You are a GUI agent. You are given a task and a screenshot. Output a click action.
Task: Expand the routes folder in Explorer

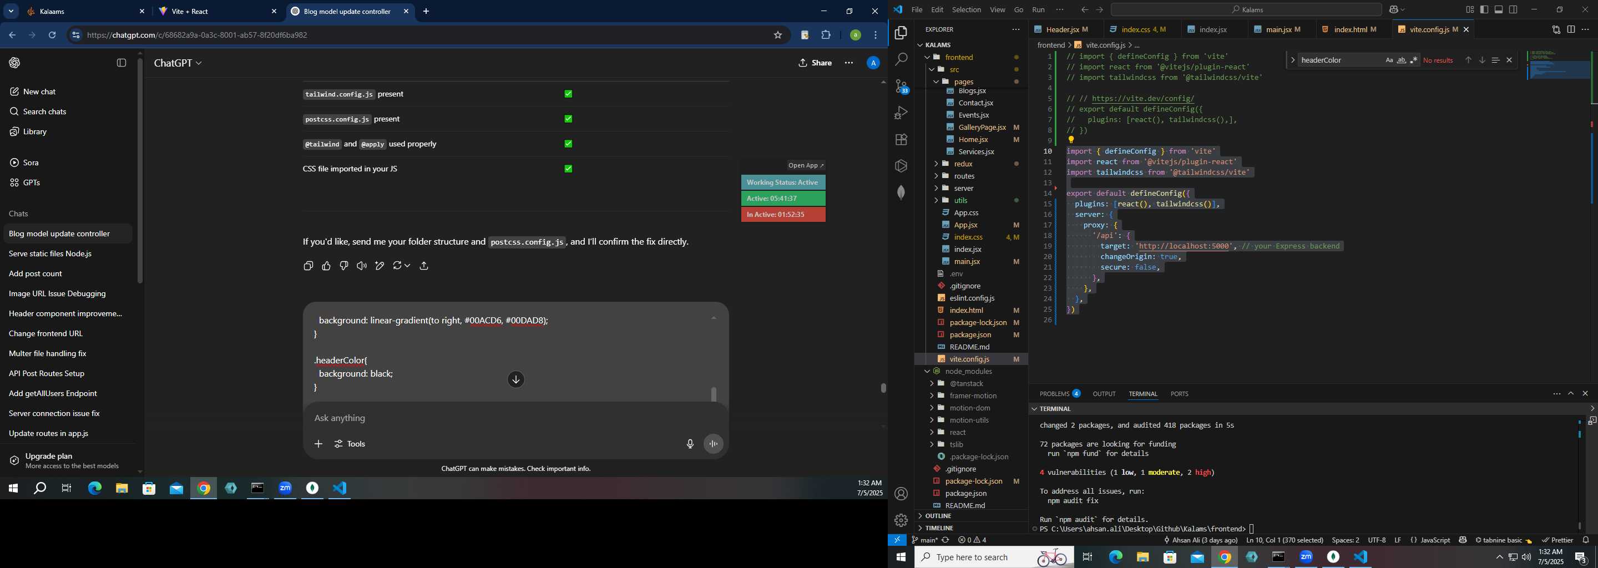pos(936,177)
